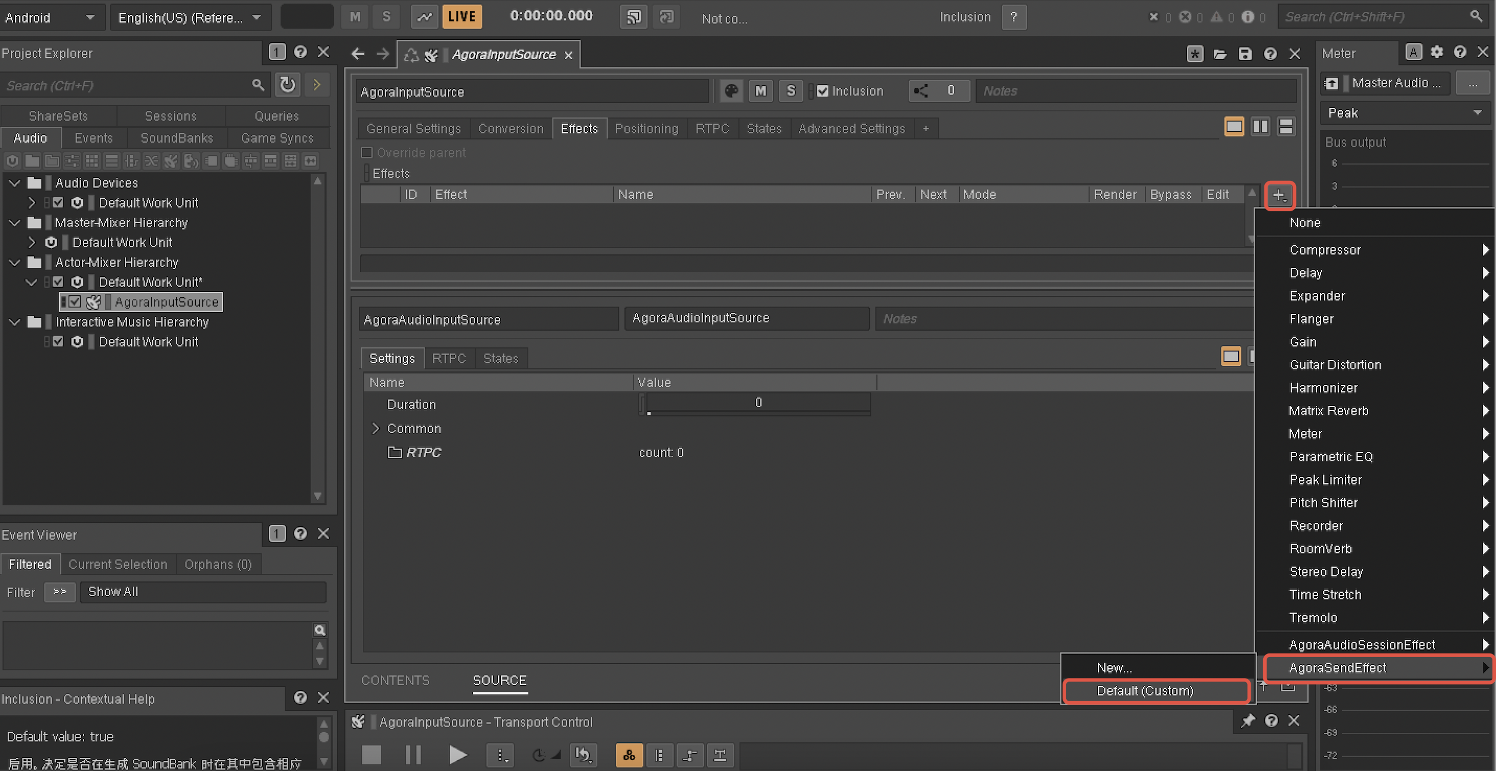Toggle the Inclusion checkbox for AgoraInputSource
Screen dimensions: 1496x771
pyautogui.click(x=823, y=91)
